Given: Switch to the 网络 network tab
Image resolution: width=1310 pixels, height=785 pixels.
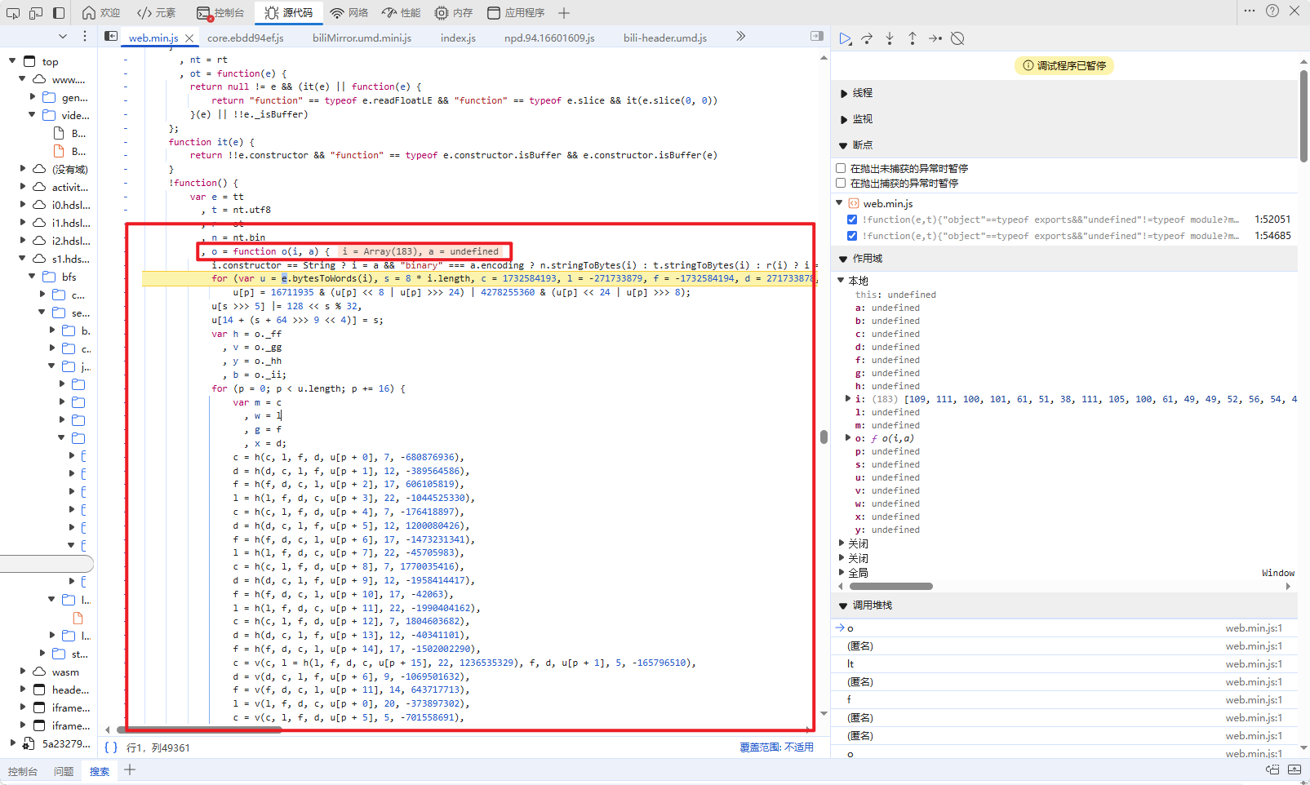Looking at the screenshot, I should click(x=349, y=13).
